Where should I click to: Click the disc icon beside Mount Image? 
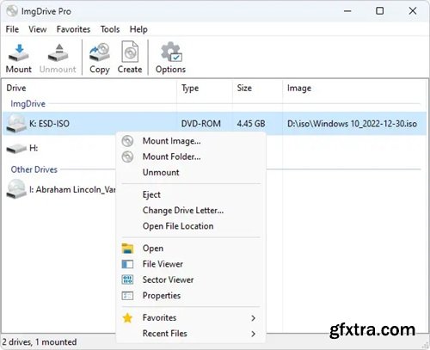pyautogui.click(x=127, y=141)
